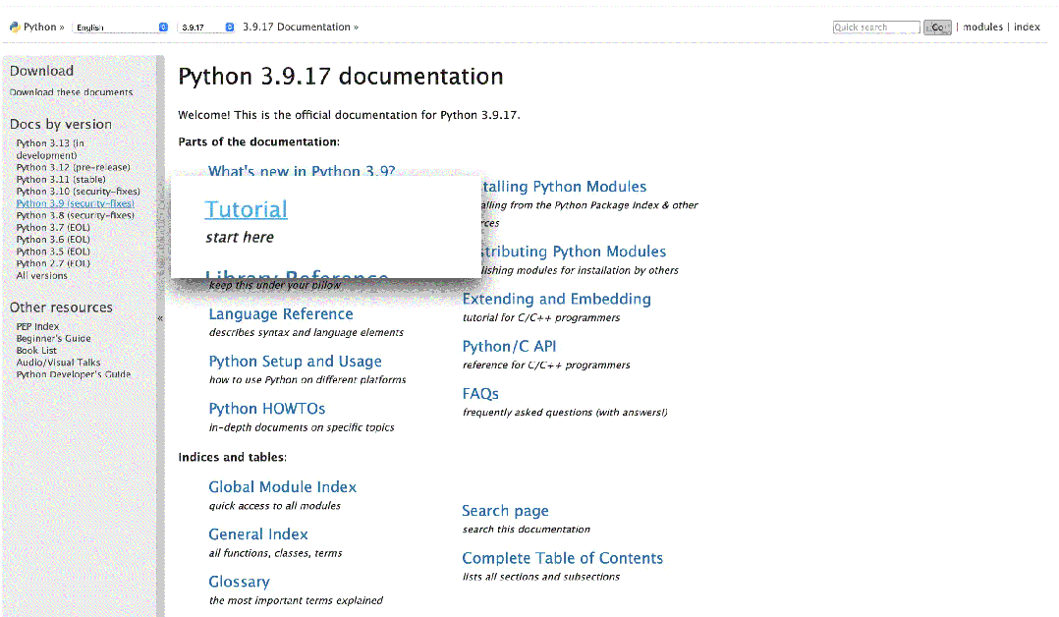Select Python 3.12 (pre-release) docs

point(73,168)
